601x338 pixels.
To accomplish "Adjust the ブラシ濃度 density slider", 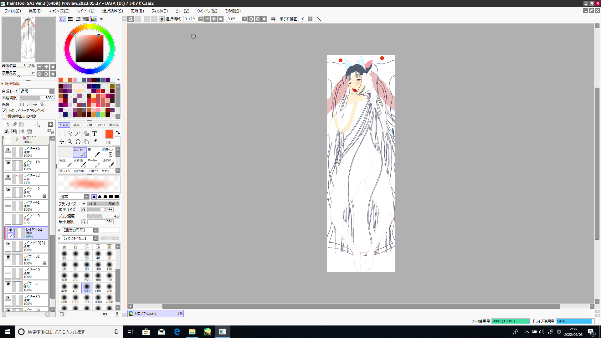I will click(103, 216).
